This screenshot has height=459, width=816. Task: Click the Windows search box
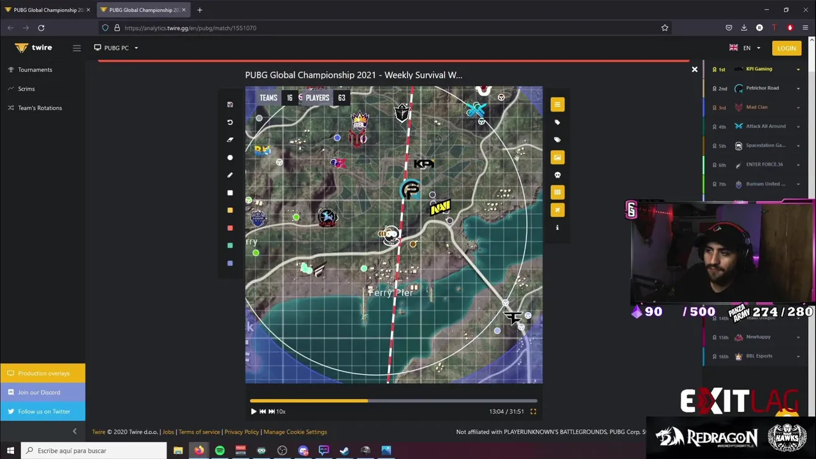click(94, 451)
